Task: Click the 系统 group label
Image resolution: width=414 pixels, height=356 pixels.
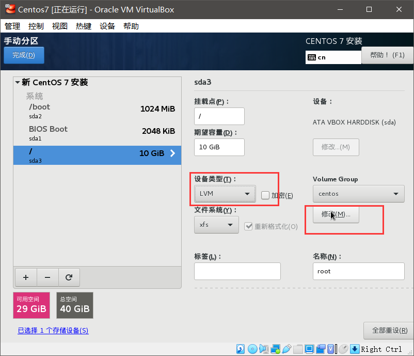Action: coord(34,96)
